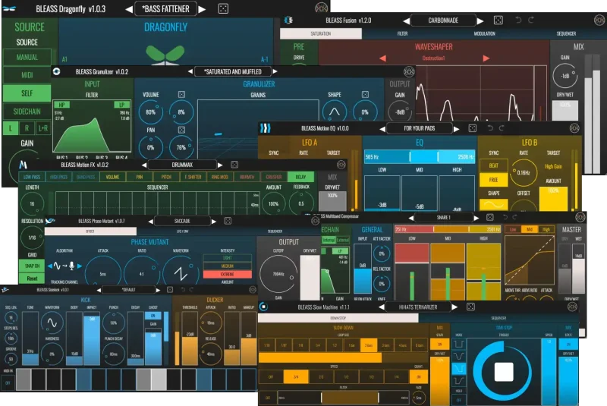The height and width of the screenshot is (406, 607).
Task: Open Granulizer settings gear icon
Action: (x=409, y=71)
